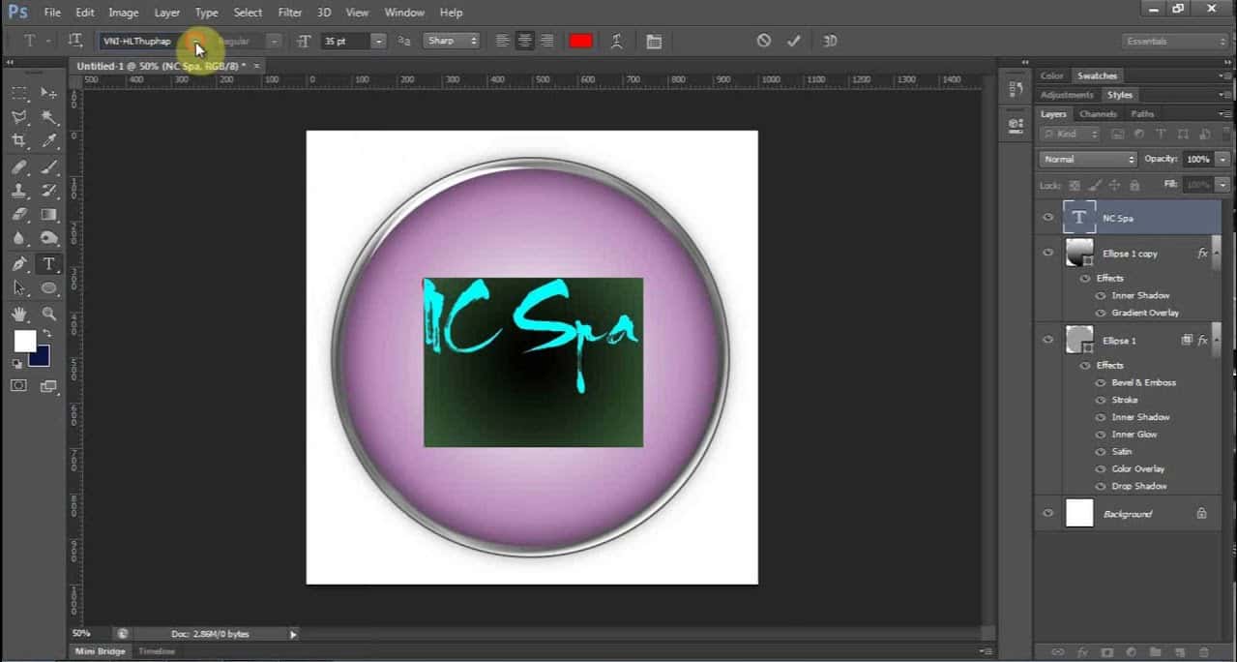Cancel current text edits icon
The height and width of the screenshot is (662, 1237).
coord(764,41)
